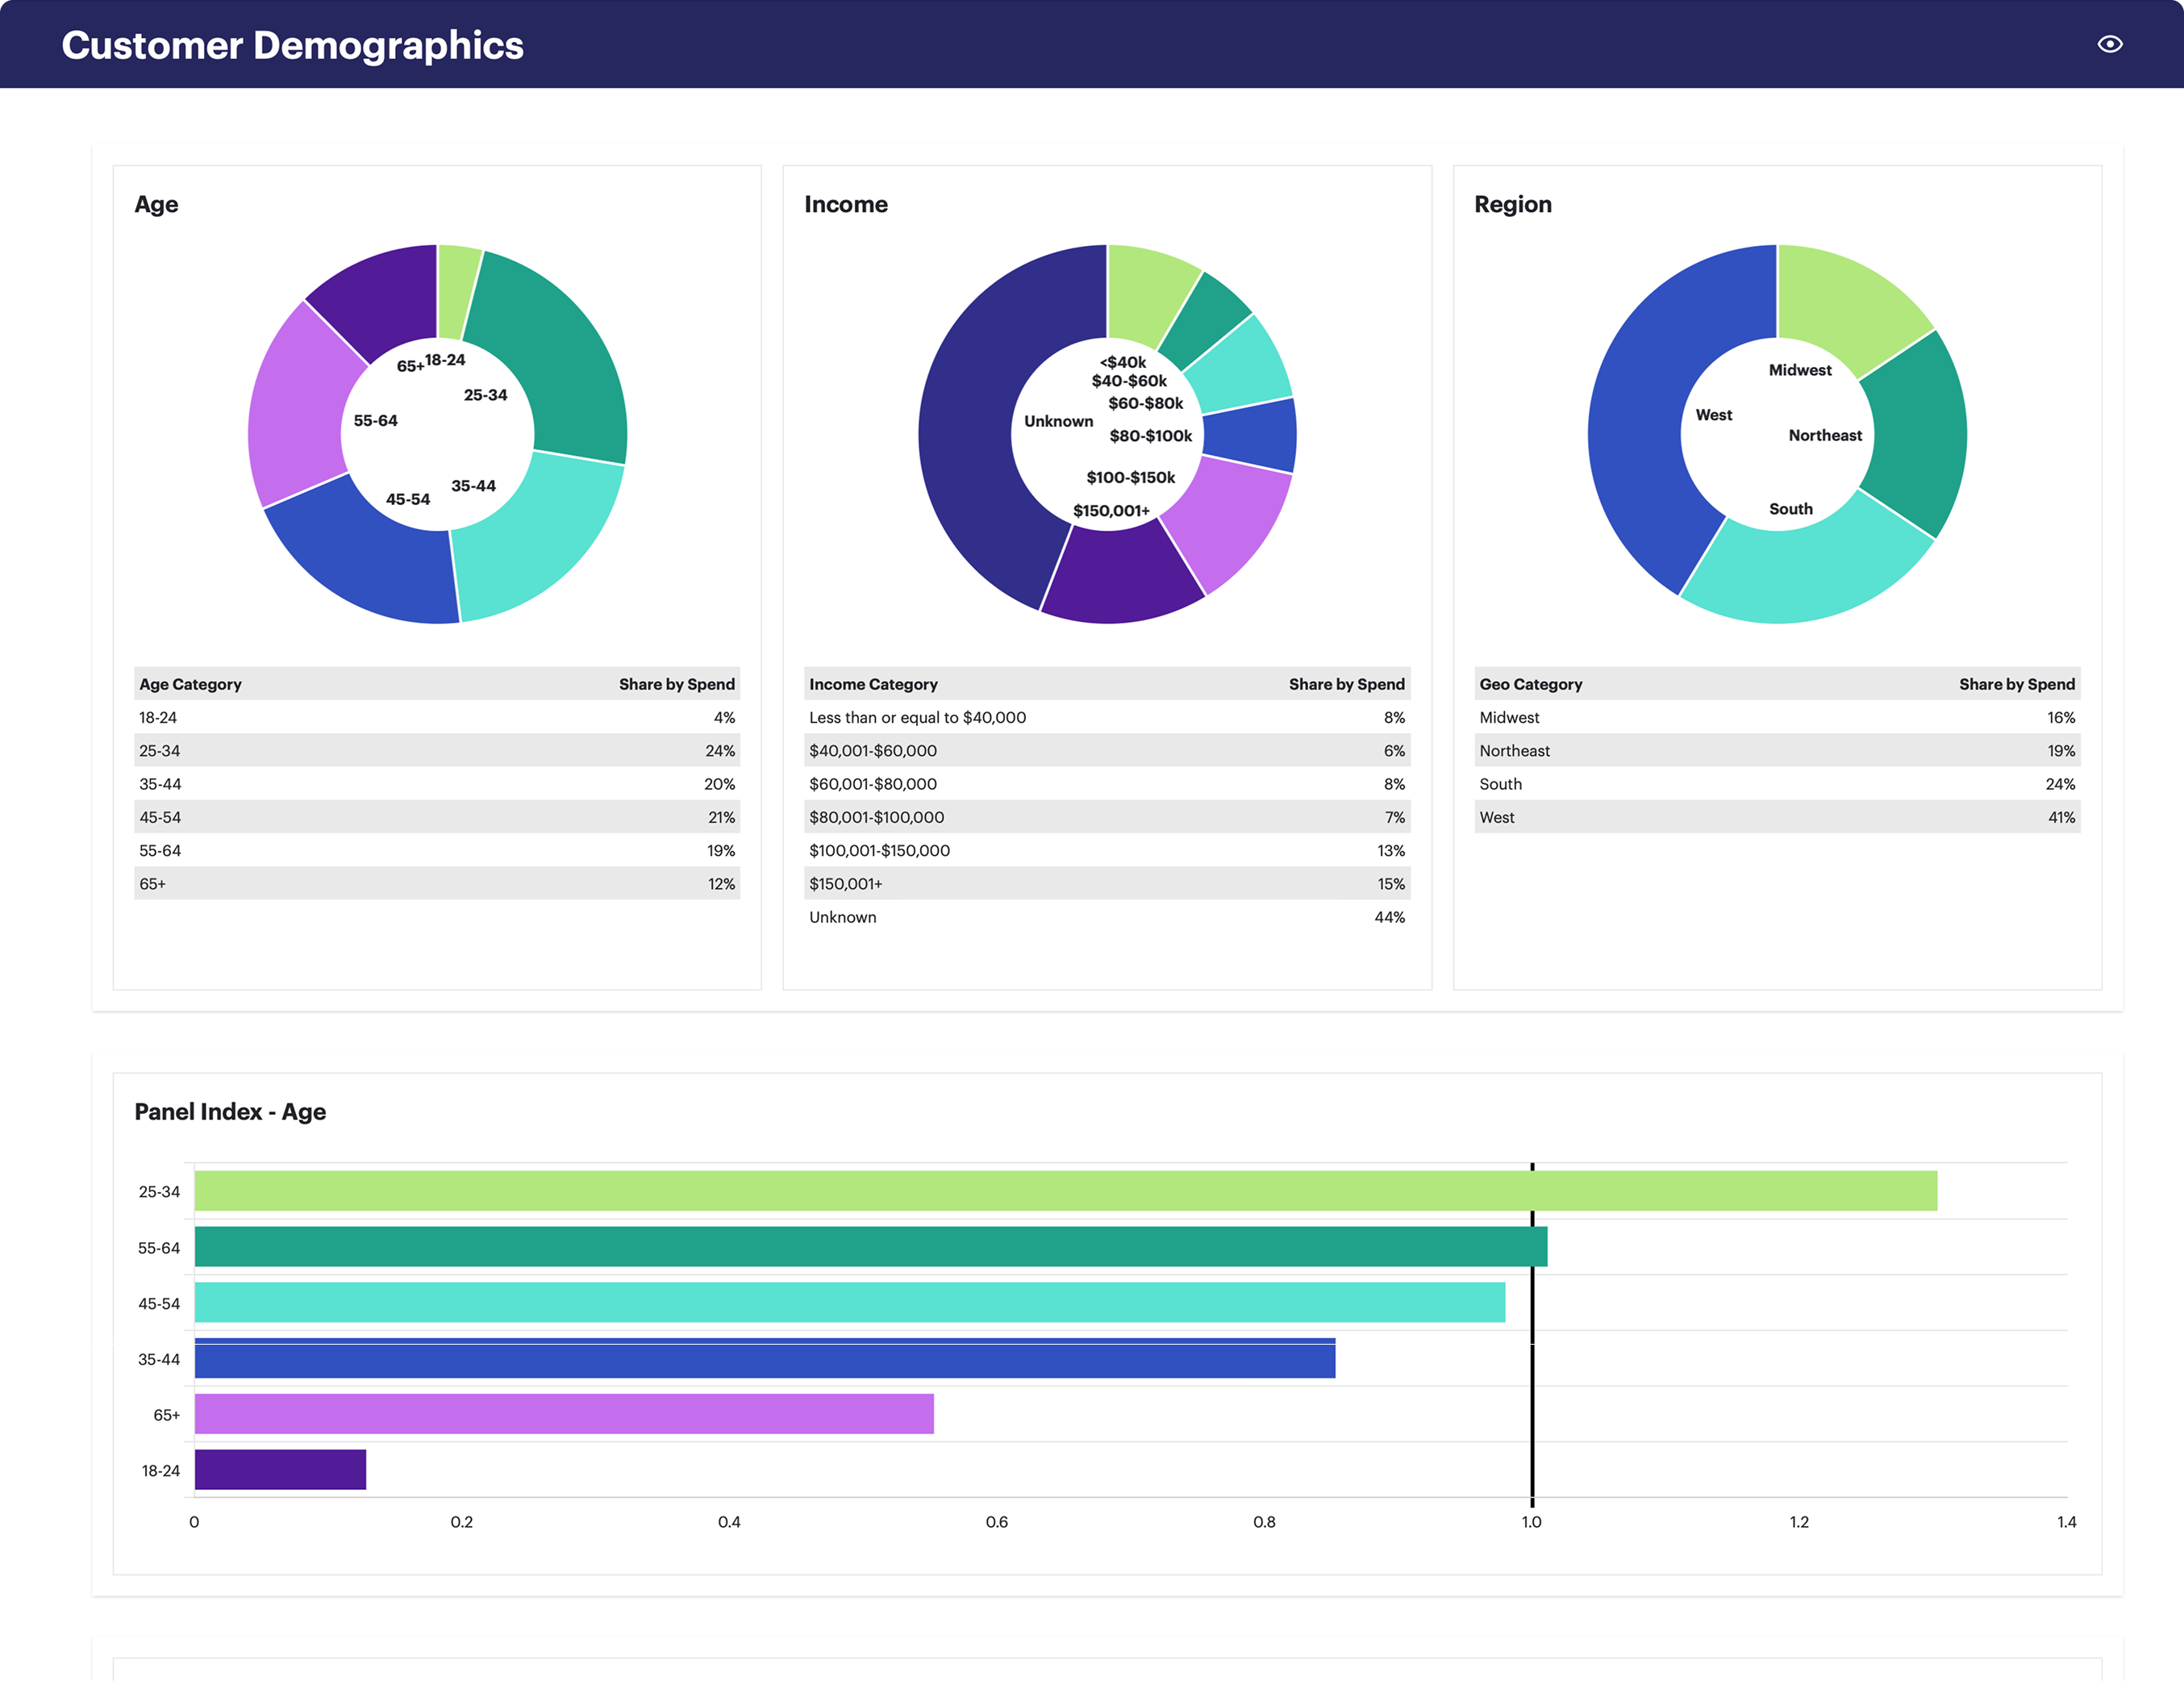This screenshot has height=1681, width=2184.
Task: Toggle the eye visibility icon in the header
Action: point(2109,44)
